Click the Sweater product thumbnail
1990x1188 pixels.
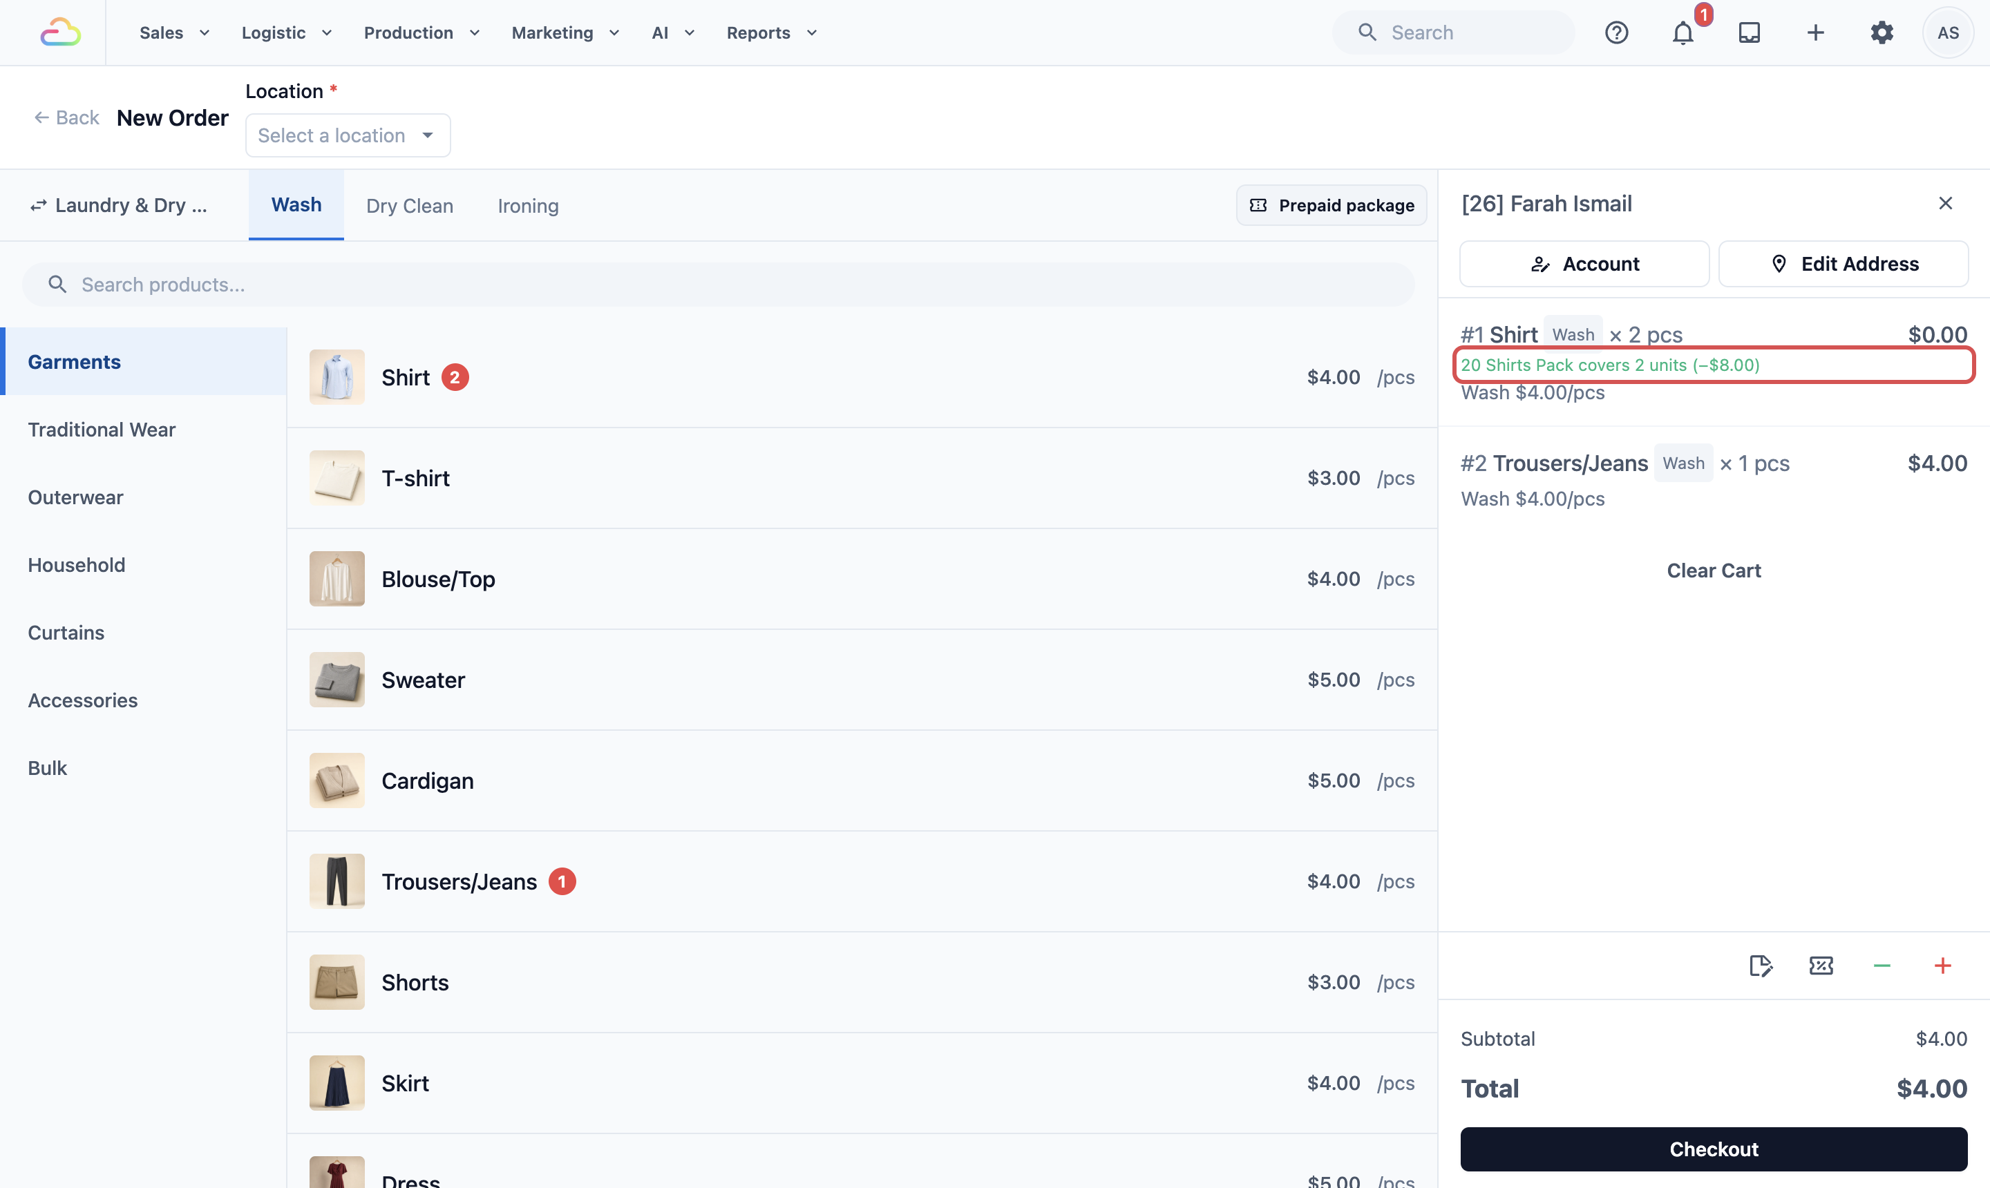(337, 680)
